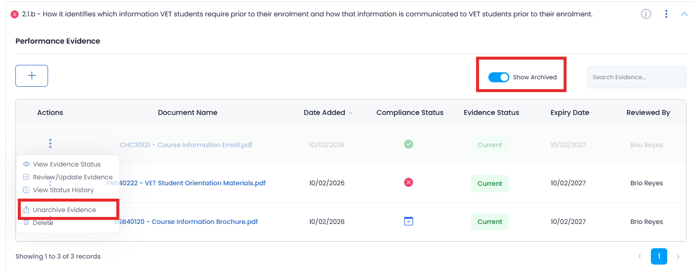Choose View Evidence Status menu option
Viewport: 695px width, 271px height.
tap(66, 164)
